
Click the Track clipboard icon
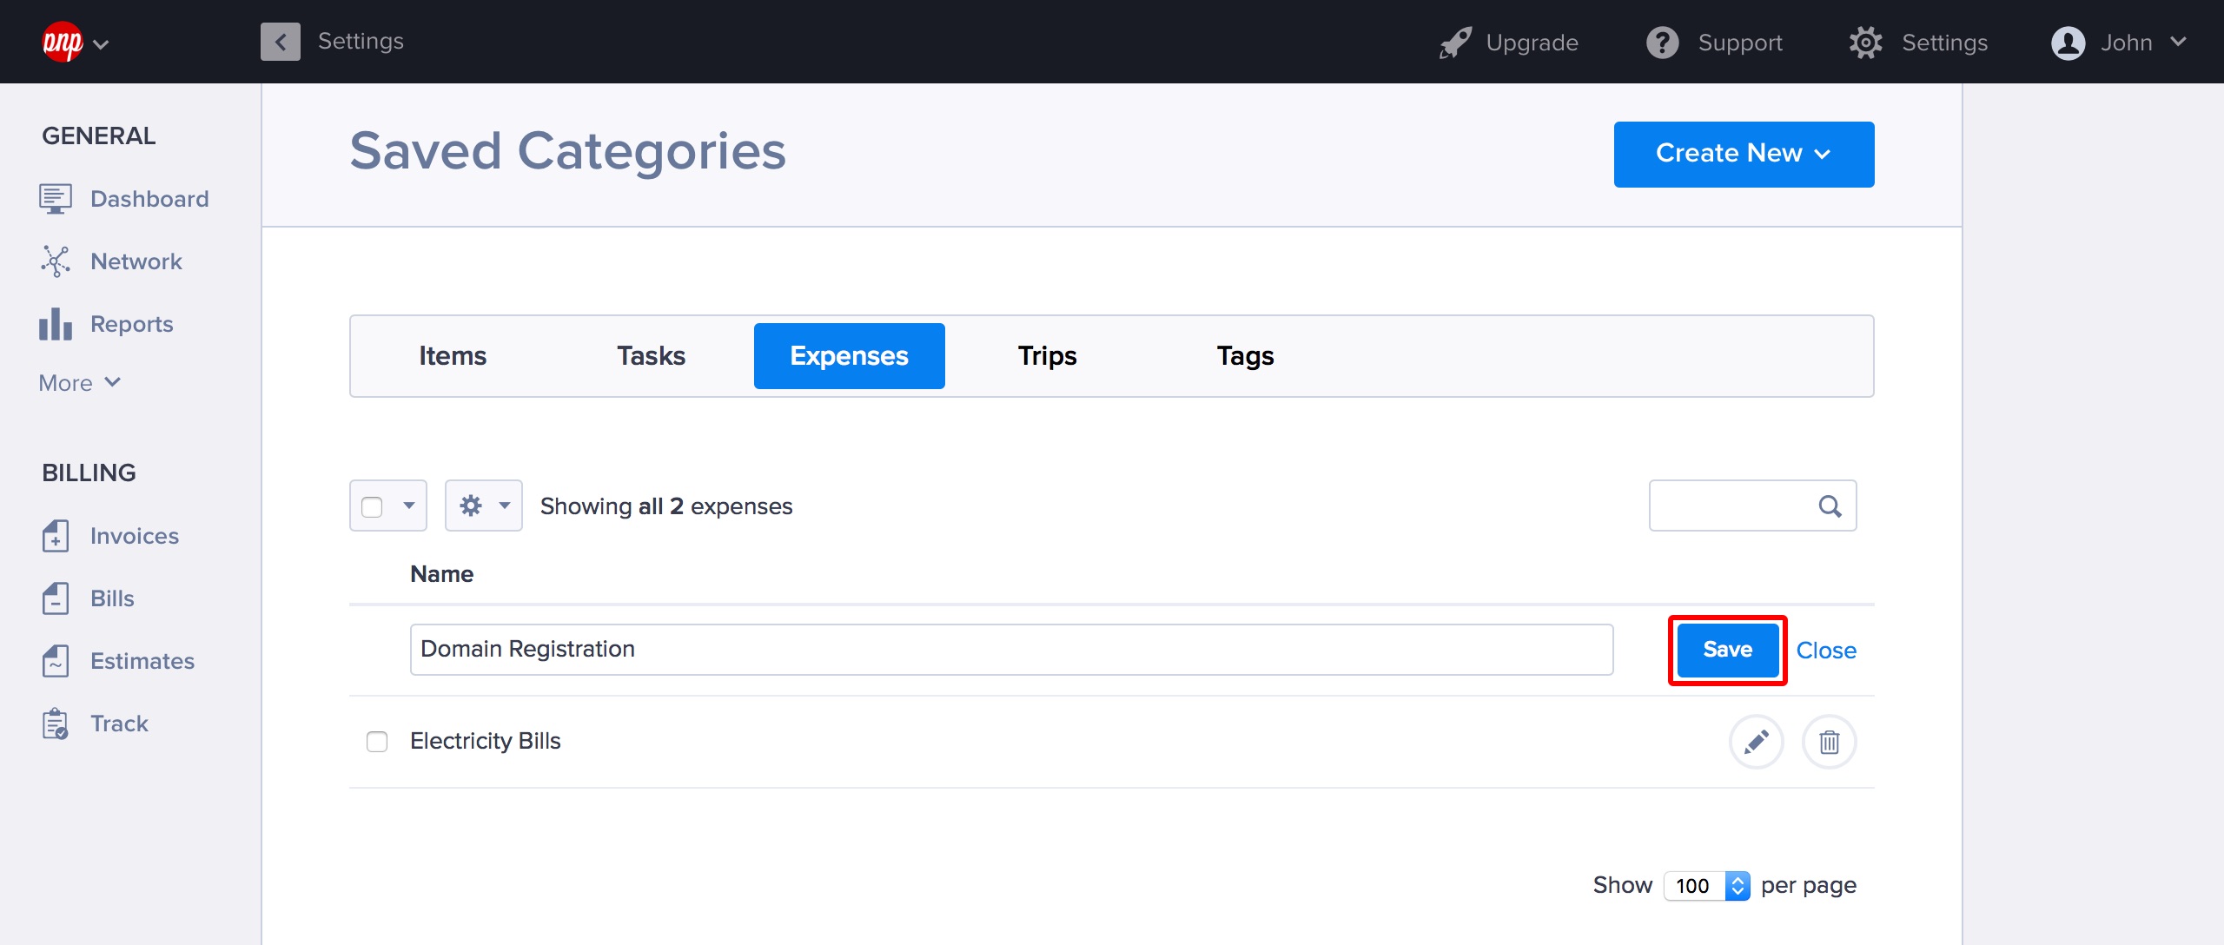pyautogui.click(x=55, y=724)
